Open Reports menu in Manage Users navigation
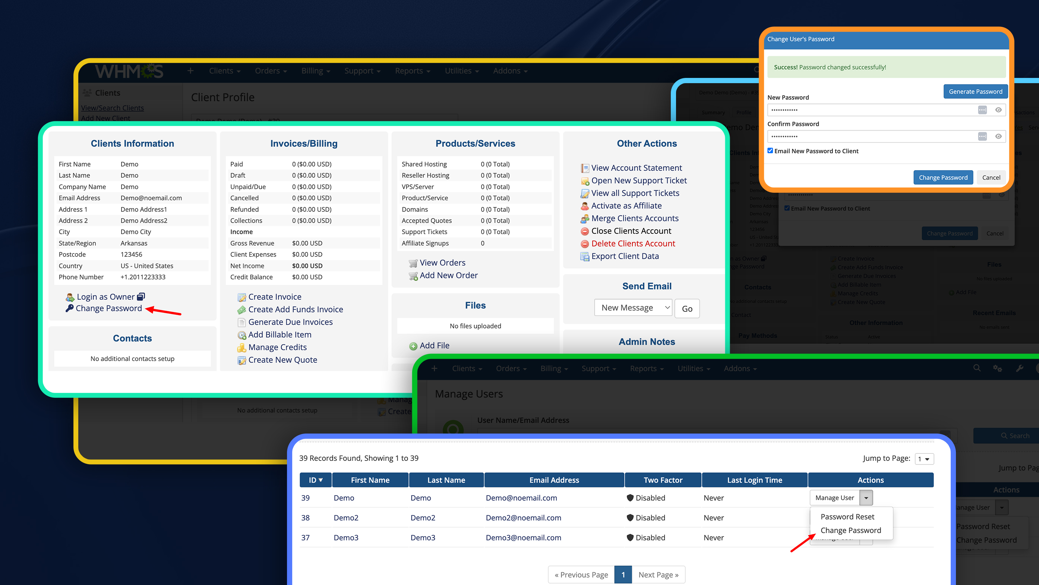Image resolution: width=1039 pixels, height=585 pixels. pos(647,369)
